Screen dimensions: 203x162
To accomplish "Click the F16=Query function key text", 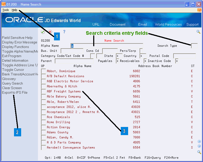I will tap(153, 158).
